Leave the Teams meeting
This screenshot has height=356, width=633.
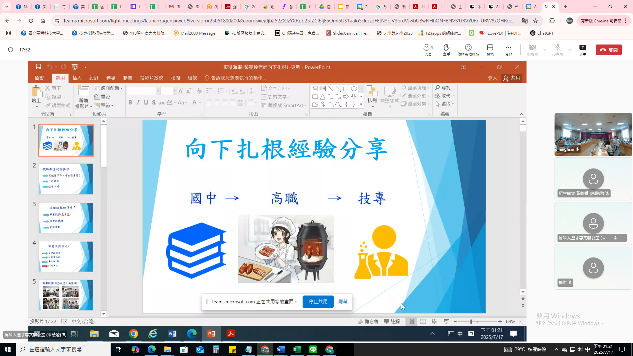(x=609, y=50)
